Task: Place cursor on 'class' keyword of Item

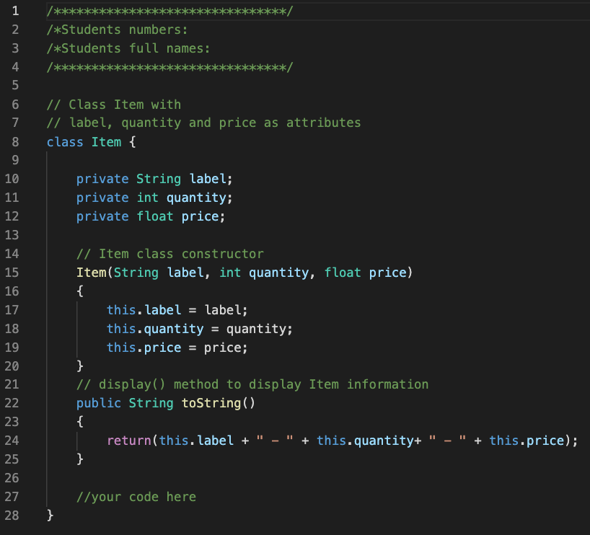Action: click(65, 142)
